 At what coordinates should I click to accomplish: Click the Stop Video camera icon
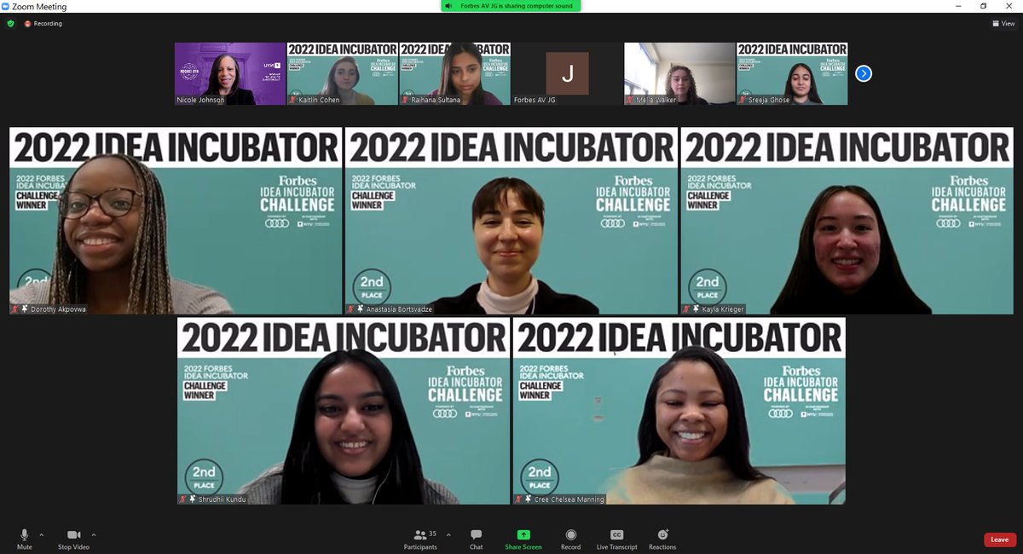click(x=73, y=534)
